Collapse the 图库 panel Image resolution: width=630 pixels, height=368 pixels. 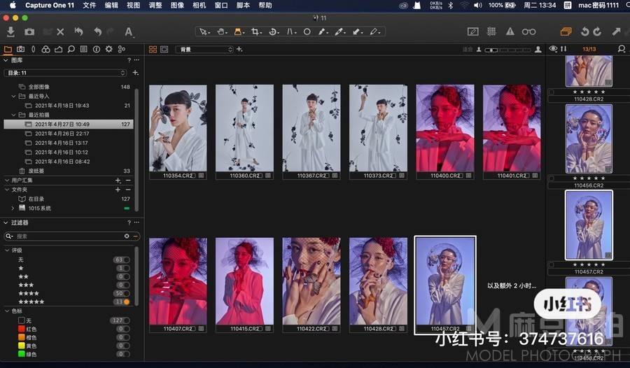click(6, 60)
